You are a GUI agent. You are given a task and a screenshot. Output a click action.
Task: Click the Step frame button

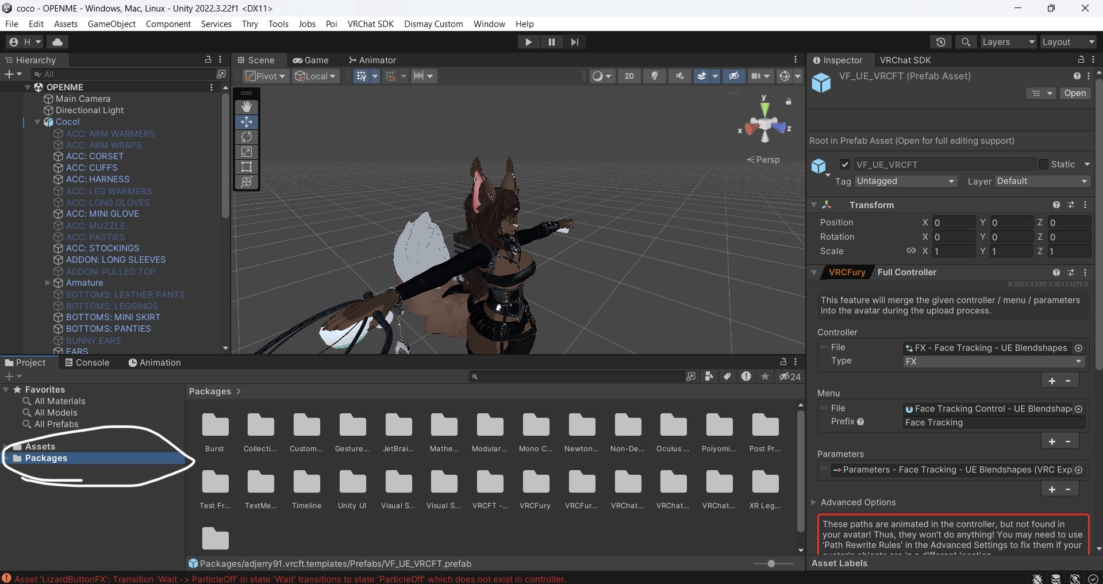coord(575,42)
